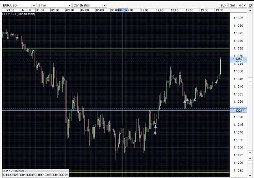Screen dimensions: 254x178
Task: Click the Sell button
Action: point(233,5)
